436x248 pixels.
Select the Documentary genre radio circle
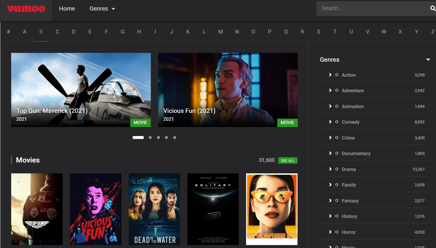click(x=337, y=153)
